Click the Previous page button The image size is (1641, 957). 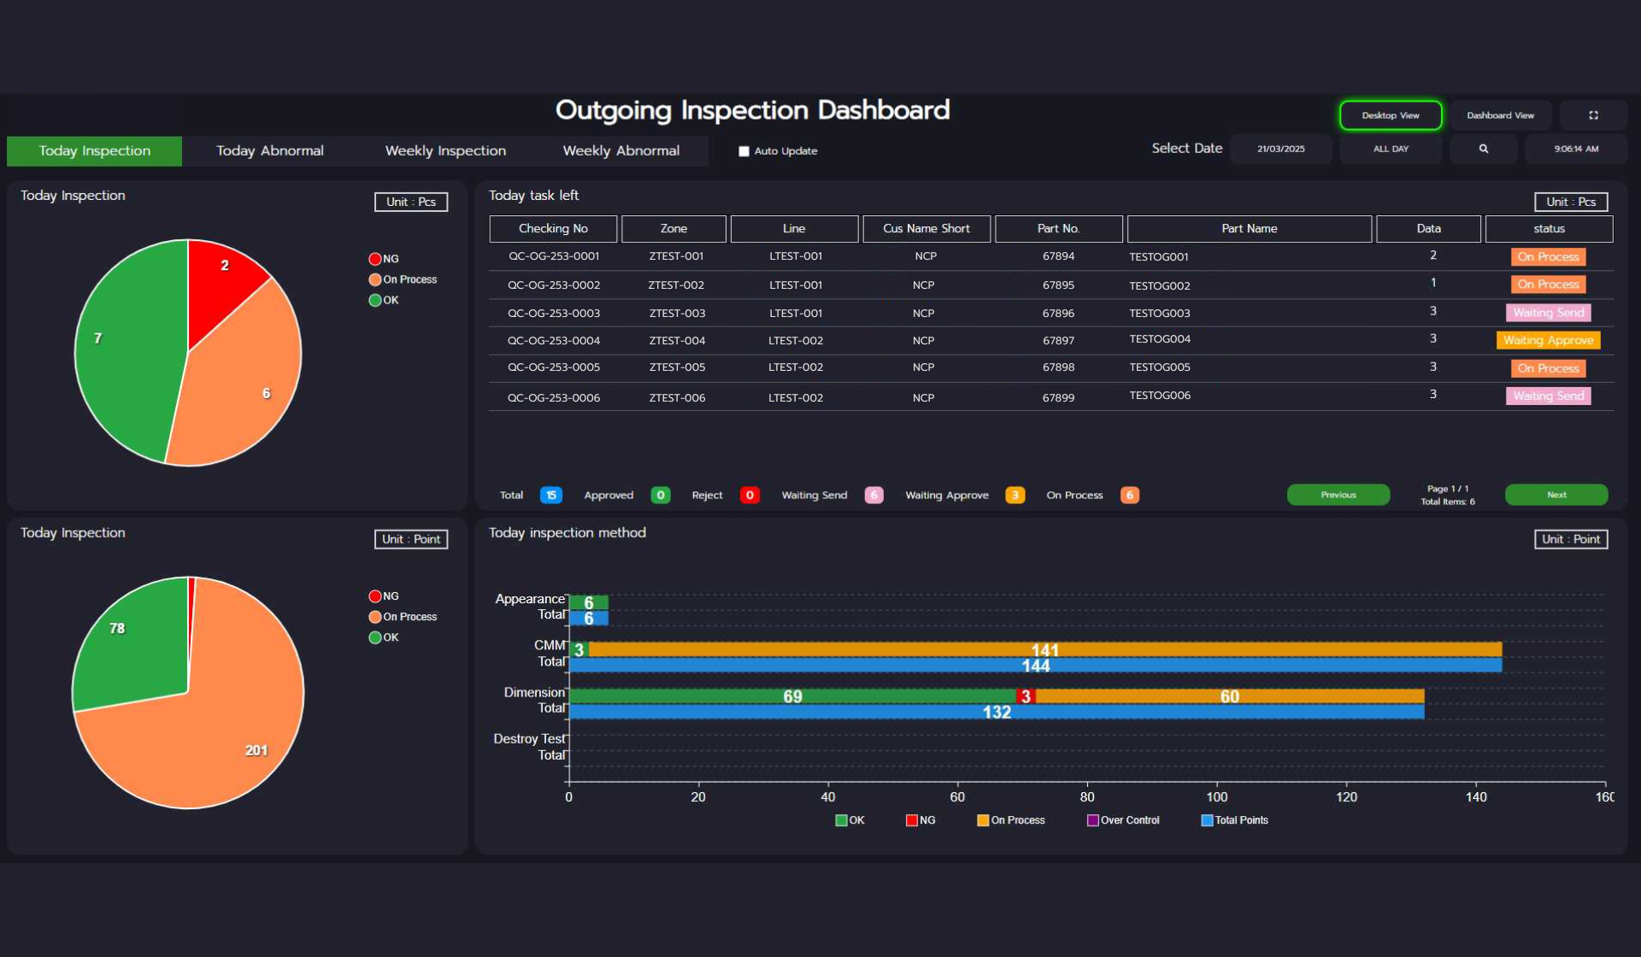[1338, 495]
